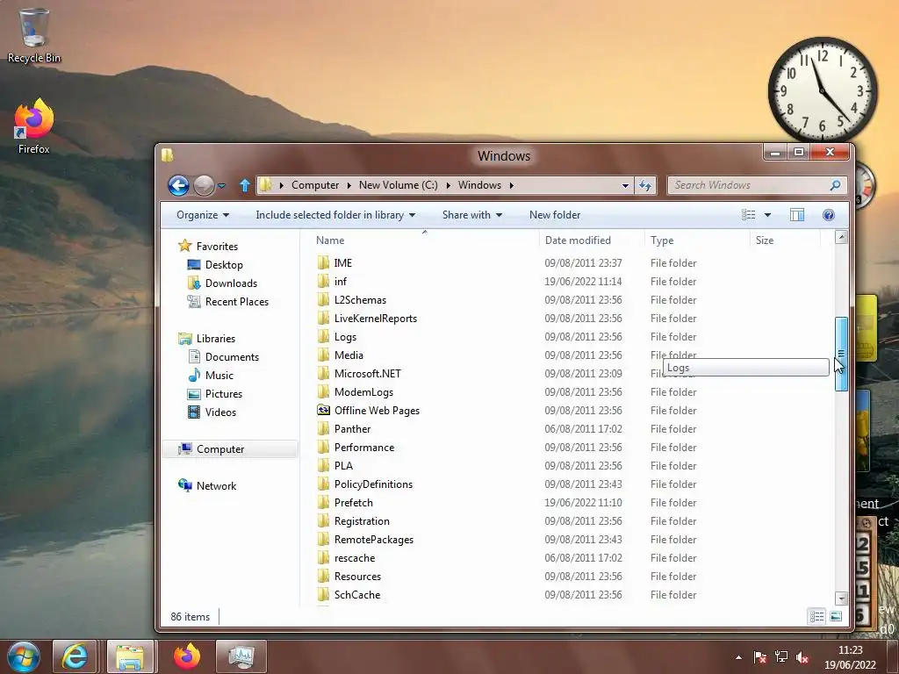Select the RemotePackages folder icon

[323, 540]
